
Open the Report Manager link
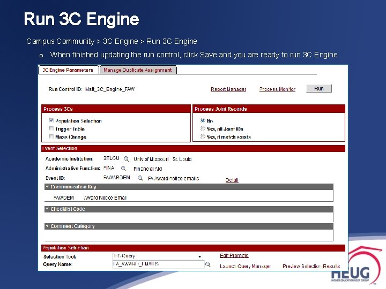tap(228, 89)
